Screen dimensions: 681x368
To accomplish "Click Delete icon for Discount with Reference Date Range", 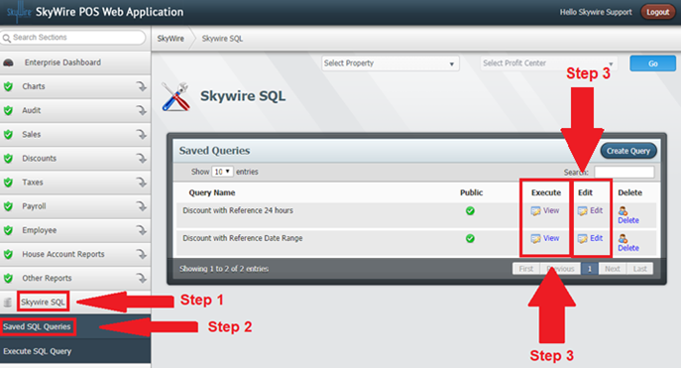I will 623,238.
